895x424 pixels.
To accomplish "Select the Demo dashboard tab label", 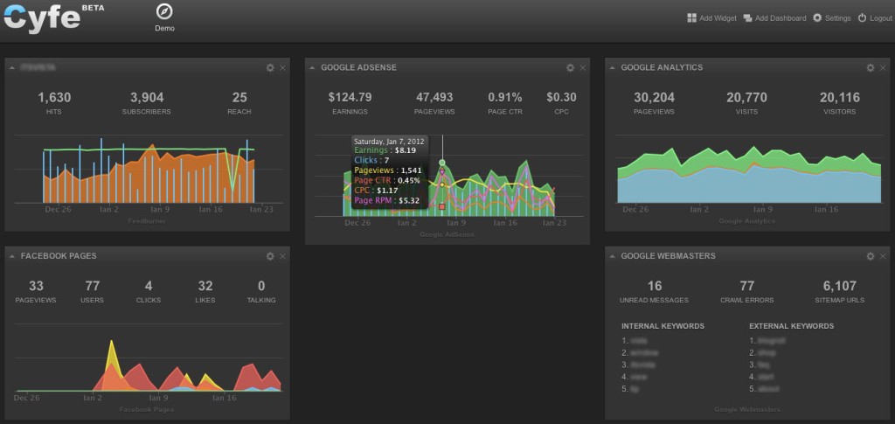I will coord(164,28).
